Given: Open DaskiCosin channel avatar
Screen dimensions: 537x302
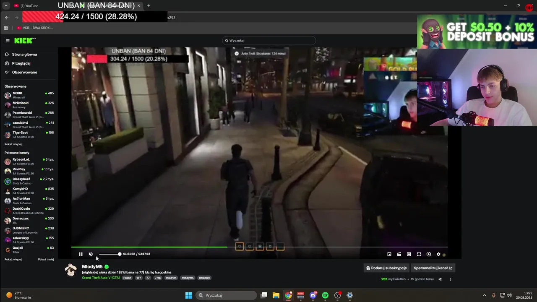Looking at the screenshot, I should (x=8, y=211).
